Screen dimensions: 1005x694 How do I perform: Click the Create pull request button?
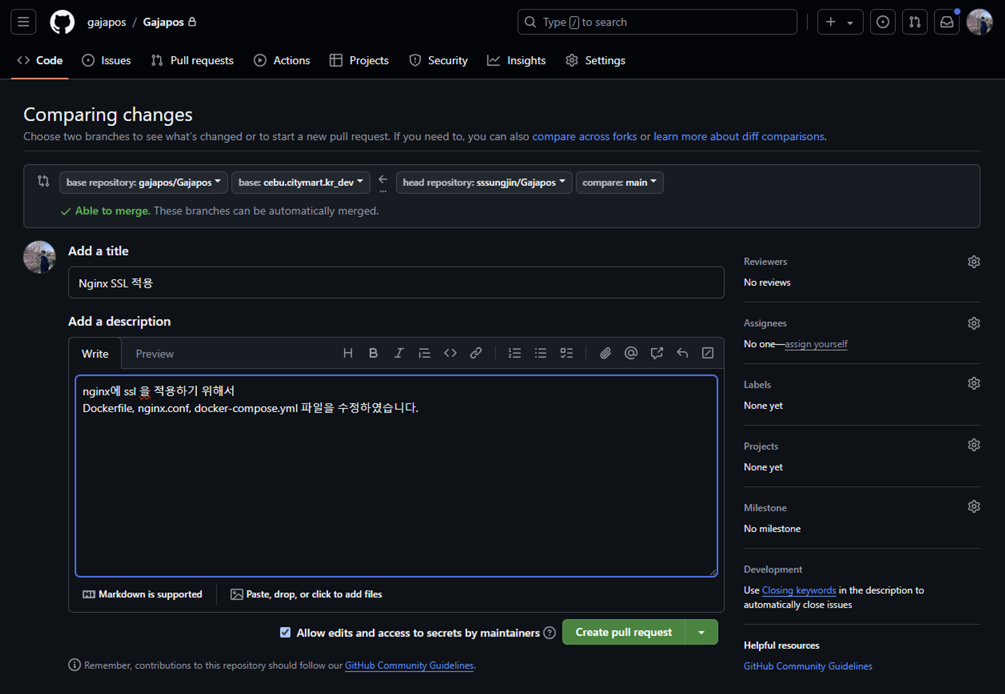[x=623, y=632]
